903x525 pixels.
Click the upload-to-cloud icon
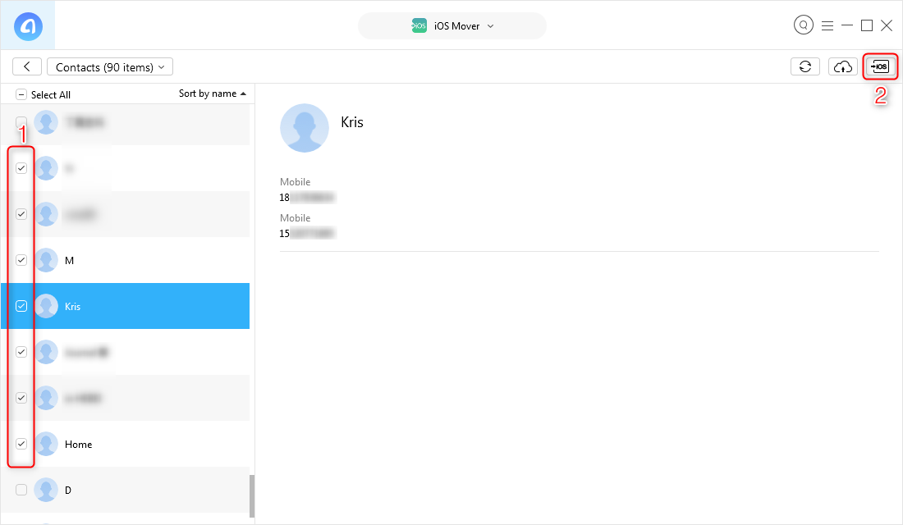pos(842,66)
